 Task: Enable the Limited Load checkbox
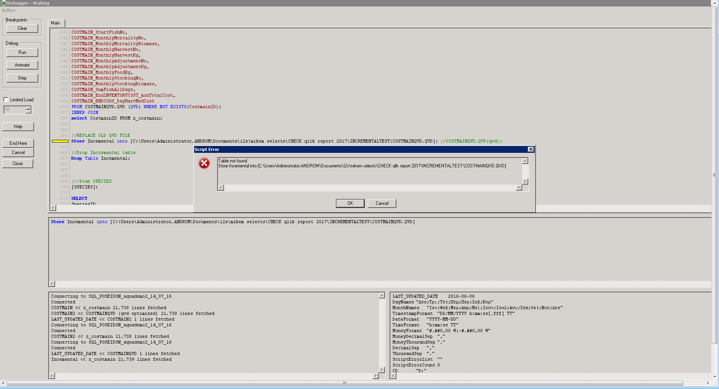click(x=6, y=100)
